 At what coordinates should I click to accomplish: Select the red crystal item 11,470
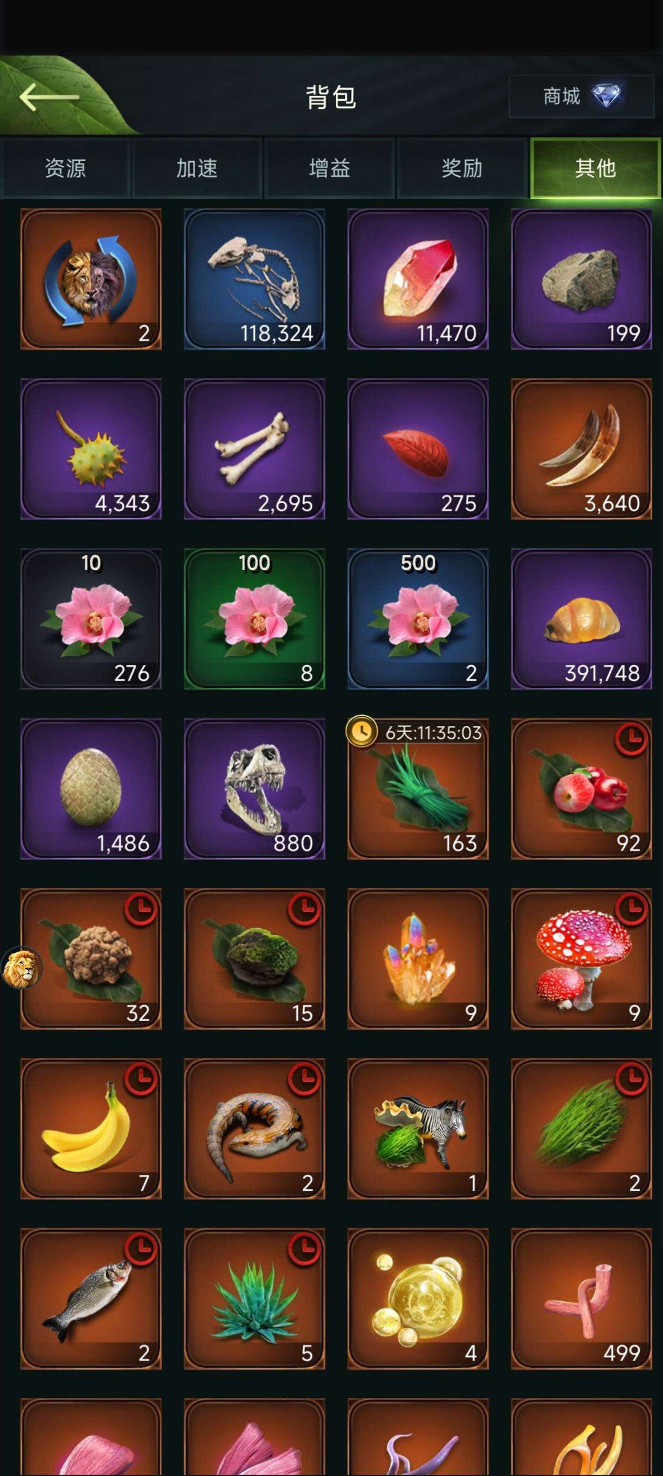[x=418, y=279]
